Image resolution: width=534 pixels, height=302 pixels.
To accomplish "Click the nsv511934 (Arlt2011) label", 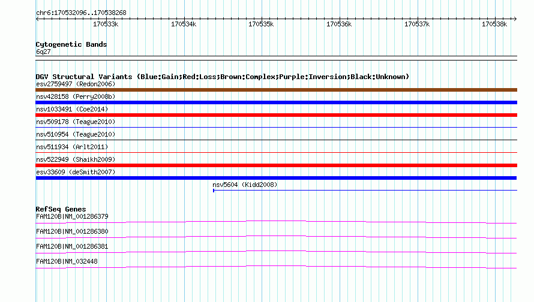I will [72, 147].
